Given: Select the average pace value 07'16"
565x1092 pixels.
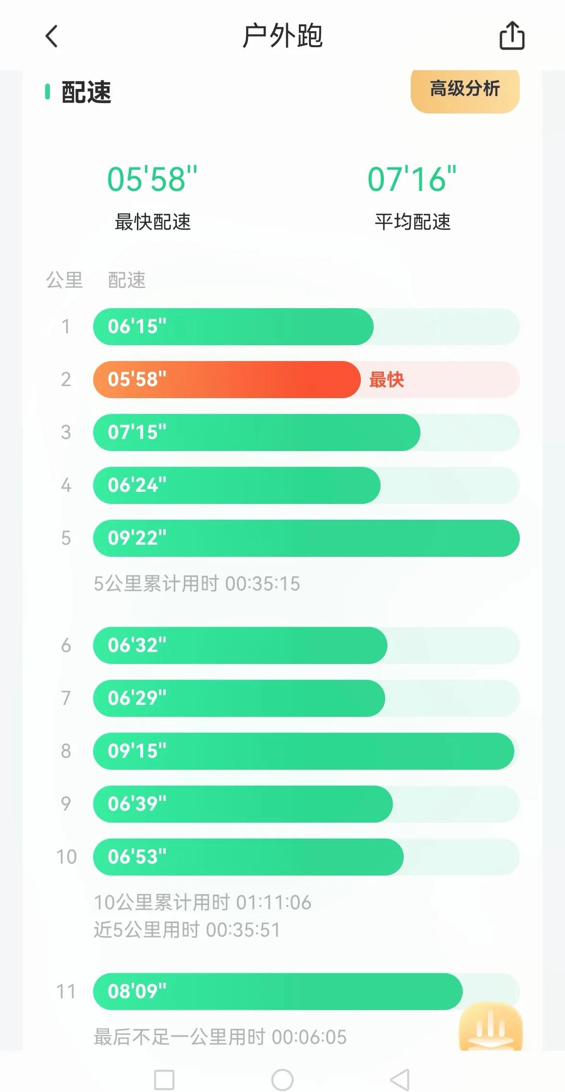Looking at the screenshot, I should pyautogui.click(x=412, y=179).
